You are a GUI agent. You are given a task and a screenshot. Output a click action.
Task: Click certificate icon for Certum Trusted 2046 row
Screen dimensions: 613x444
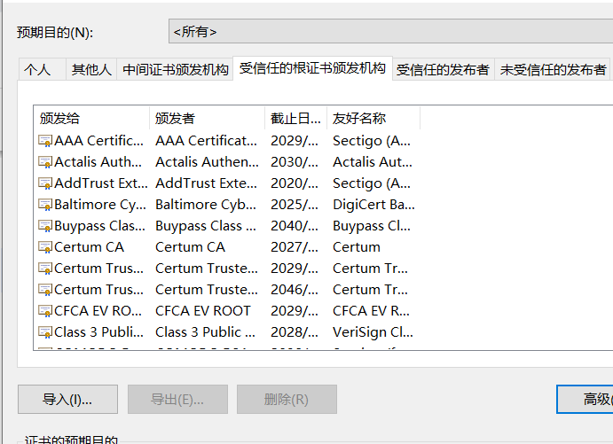point(45,290)
